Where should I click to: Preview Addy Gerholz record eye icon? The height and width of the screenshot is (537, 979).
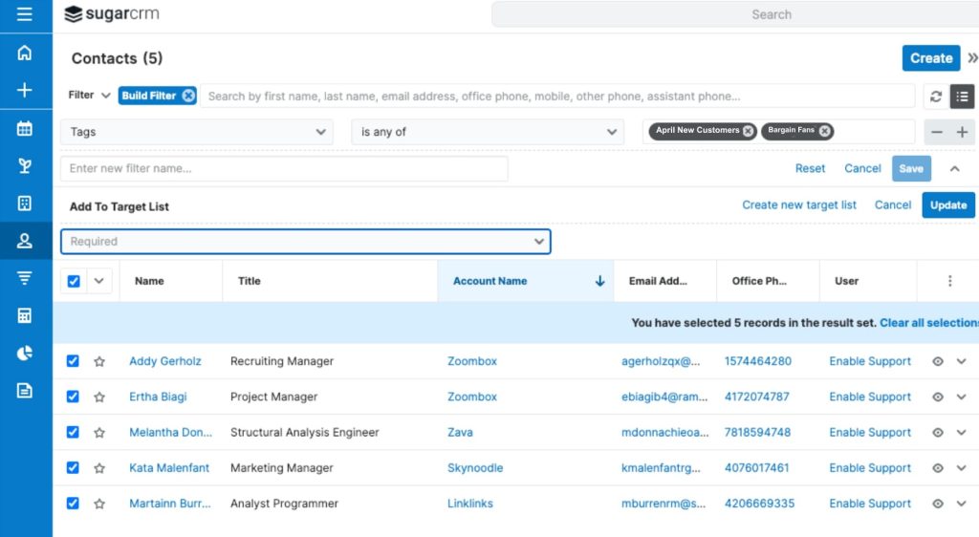click(x=937, y=361)
